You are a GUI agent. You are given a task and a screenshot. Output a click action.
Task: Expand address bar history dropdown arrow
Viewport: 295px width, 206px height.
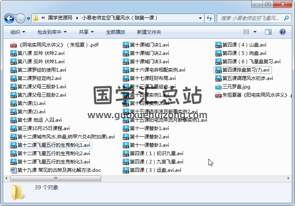tap(201, 18)
